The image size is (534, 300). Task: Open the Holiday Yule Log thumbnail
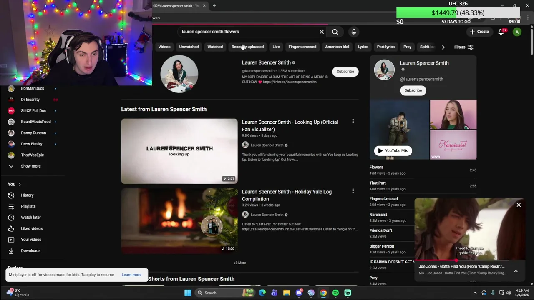[x=179, y=220]
